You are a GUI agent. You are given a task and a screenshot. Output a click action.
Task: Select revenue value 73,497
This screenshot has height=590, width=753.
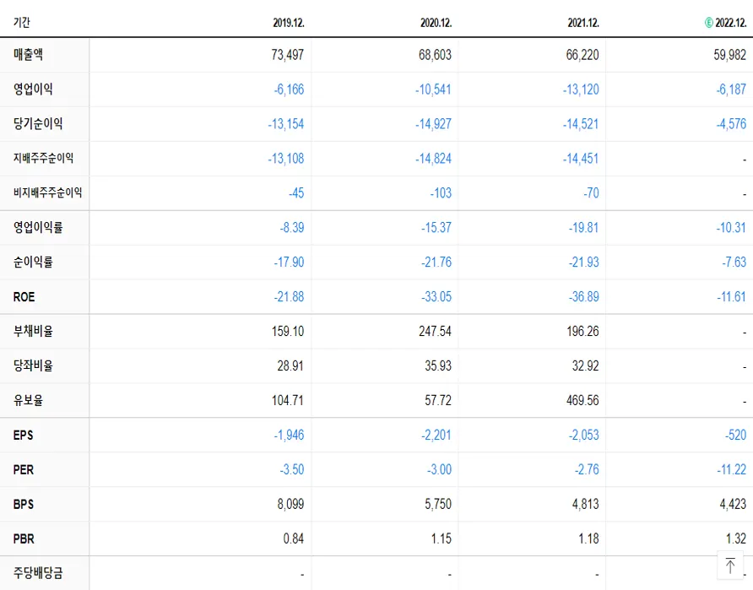[288, 55]
